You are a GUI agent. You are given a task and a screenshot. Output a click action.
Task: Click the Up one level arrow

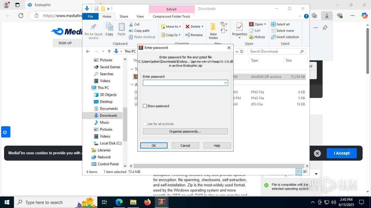coord(109,51)
